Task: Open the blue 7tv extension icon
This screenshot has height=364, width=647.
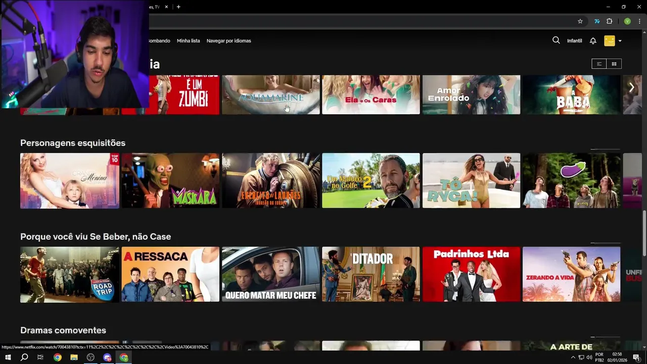Action: (597, 21)
